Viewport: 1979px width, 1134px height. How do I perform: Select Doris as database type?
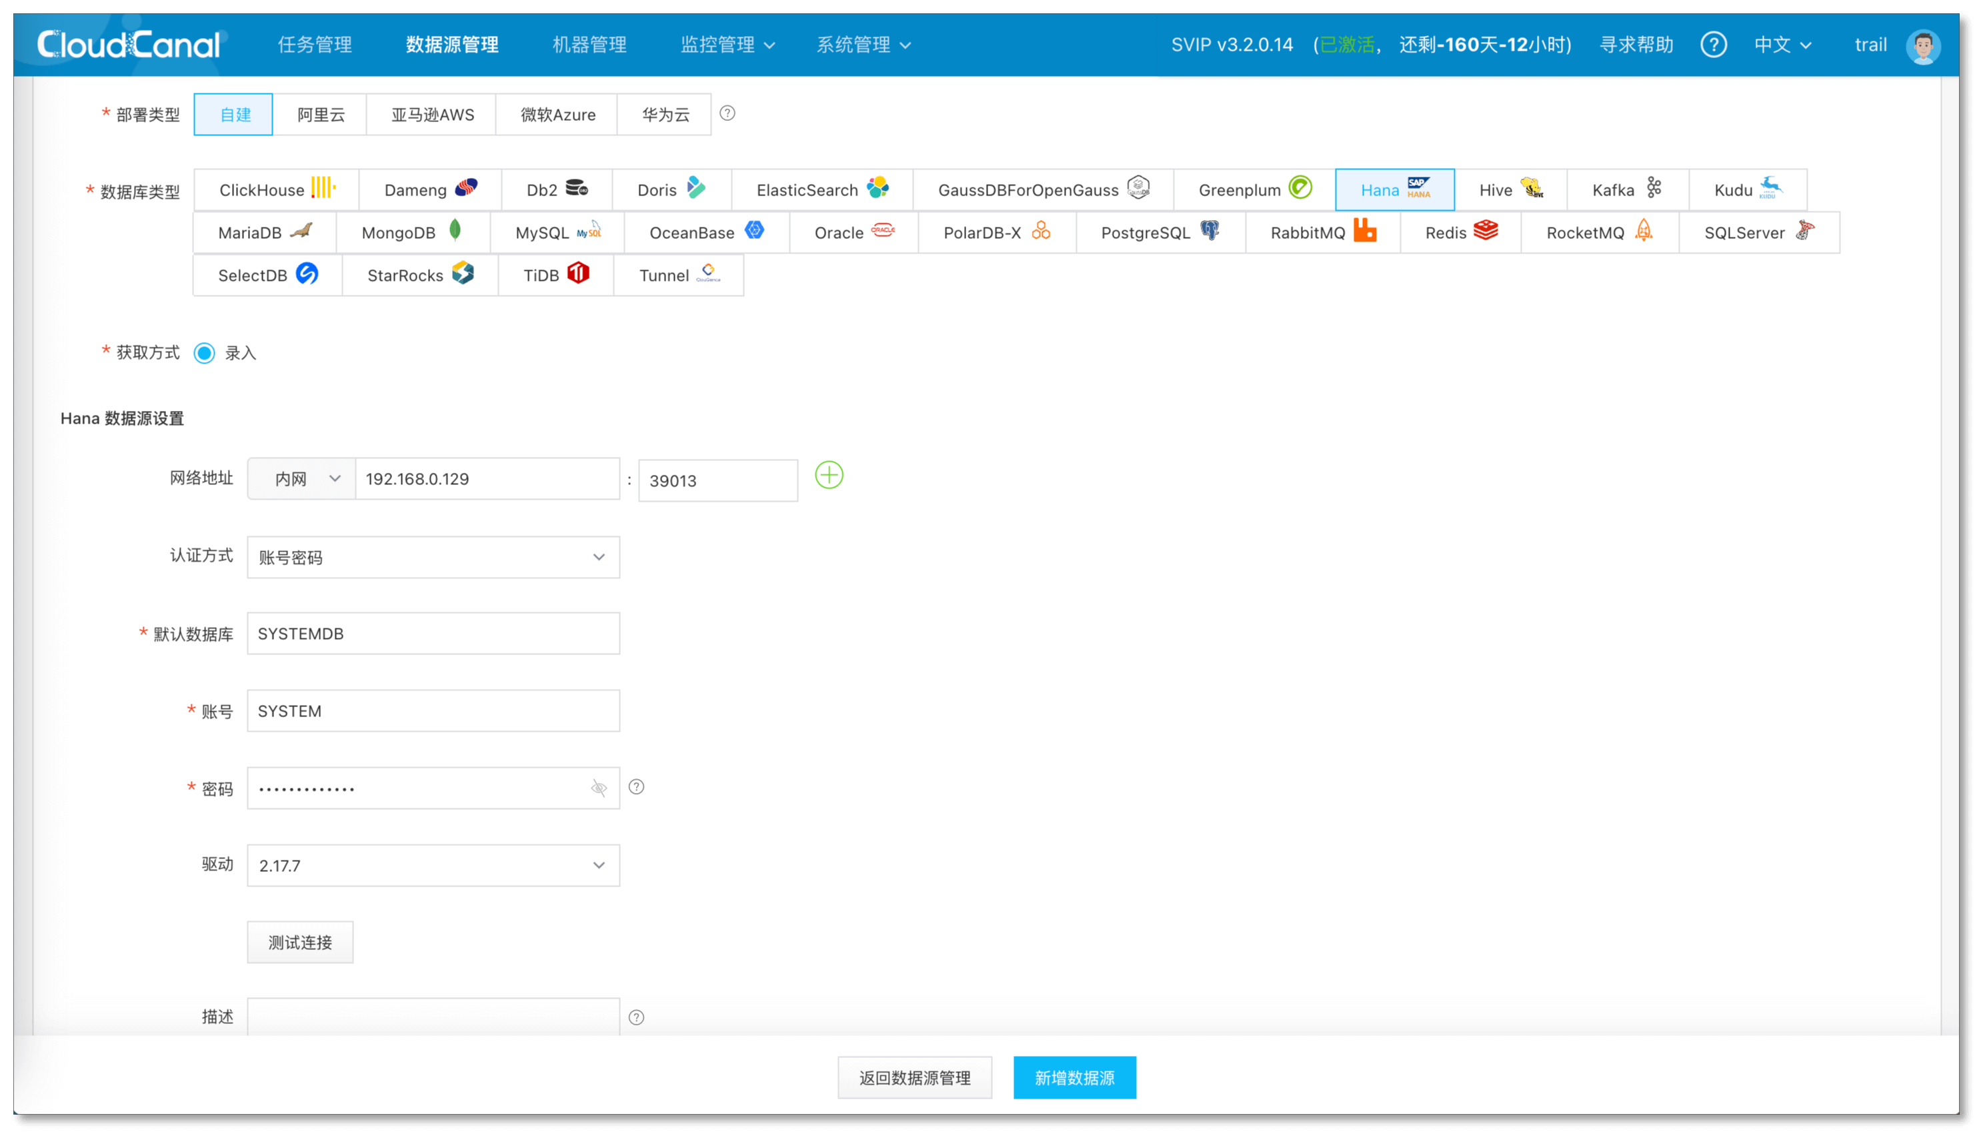click(671, 189)
